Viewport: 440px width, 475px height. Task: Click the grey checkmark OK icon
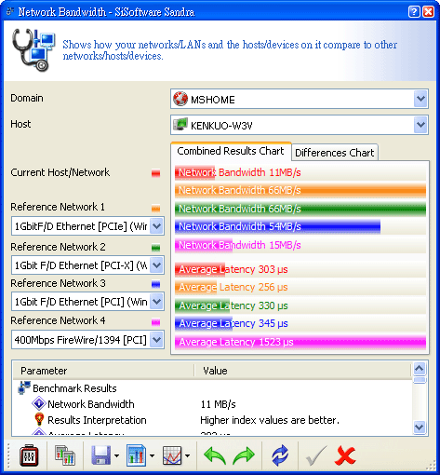coord(316,455)
